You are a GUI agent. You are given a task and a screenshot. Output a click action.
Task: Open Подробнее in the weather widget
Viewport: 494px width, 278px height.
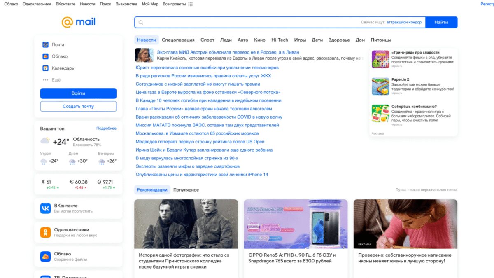(106, 128)
